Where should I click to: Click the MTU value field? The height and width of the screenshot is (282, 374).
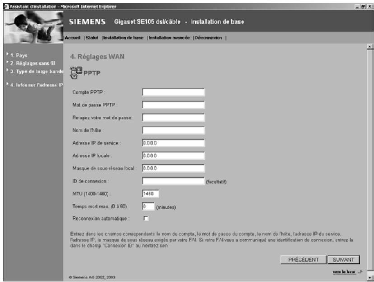[x=150, y=194]
